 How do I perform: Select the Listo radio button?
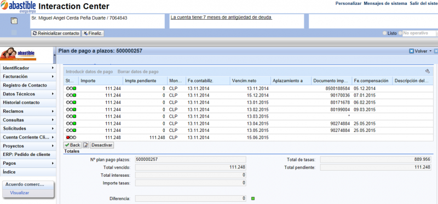tap(385, 33)
